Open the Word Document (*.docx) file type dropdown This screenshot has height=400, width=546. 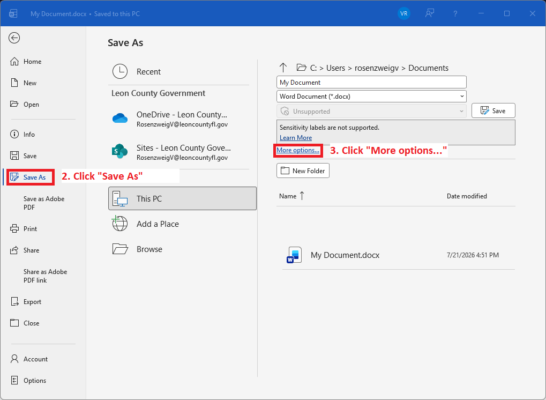[x=371, y=97]
